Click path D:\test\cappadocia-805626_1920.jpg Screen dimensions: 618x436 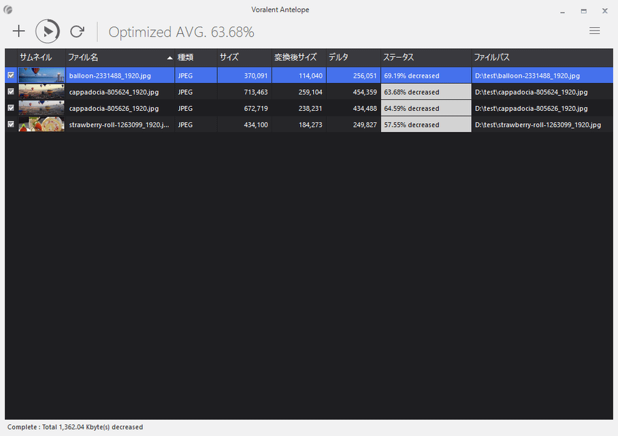(x=532, y=108)
